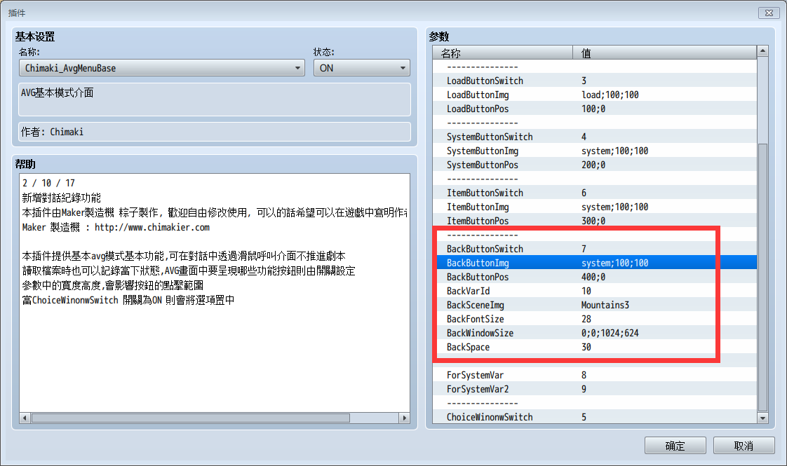
Task: Click the help text left scroll arrow
Action: point(25,418)
